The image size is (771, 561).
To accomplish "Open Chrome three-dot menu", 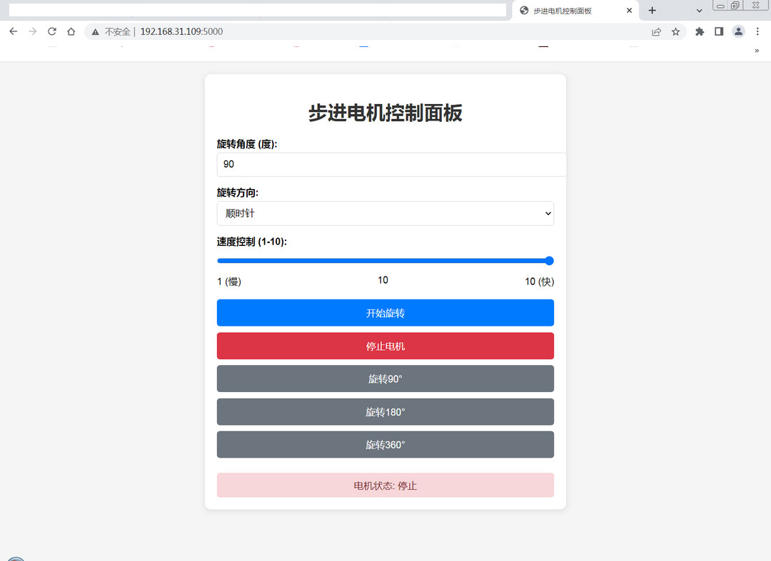I will pos(757,31).
